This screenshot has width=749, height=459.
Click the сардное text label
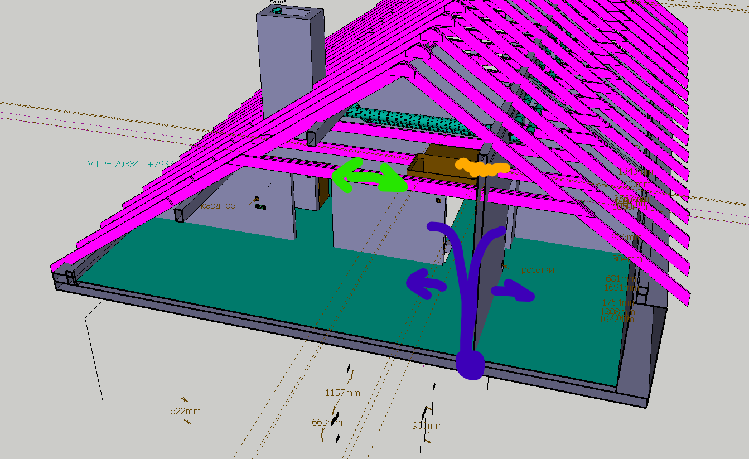[x=218, y=205]
